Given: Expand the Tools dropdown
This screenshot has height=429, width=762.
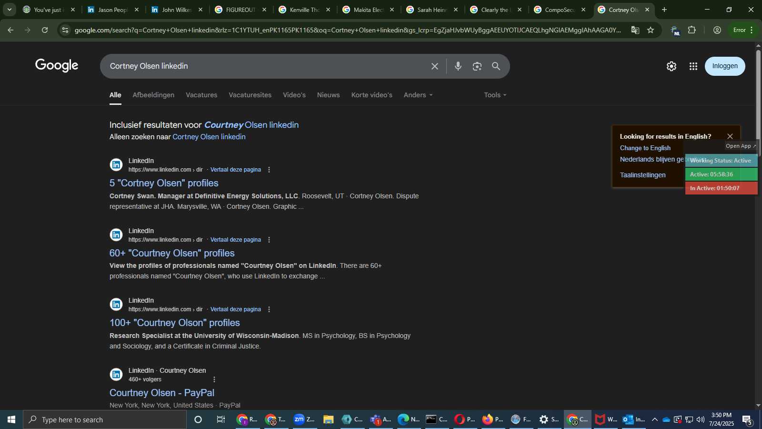Looking at the screenshot, I should pyautogui.click(x=495, y=95).
